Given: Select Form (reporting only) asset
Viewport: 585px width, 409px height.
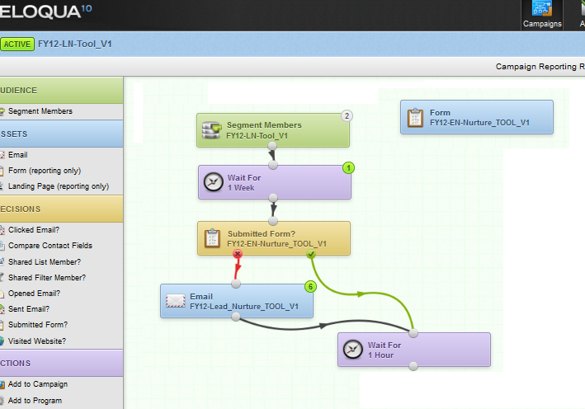Looking at the screenshot, I should [x=44, y=171].
